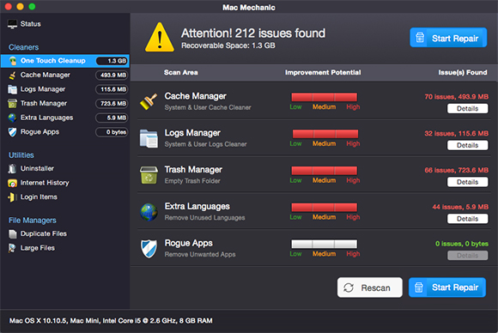Click the Logs Manager improvement potential bar
Image resolution: width=498 pixels, height=333 pixels.
[325, 134]
